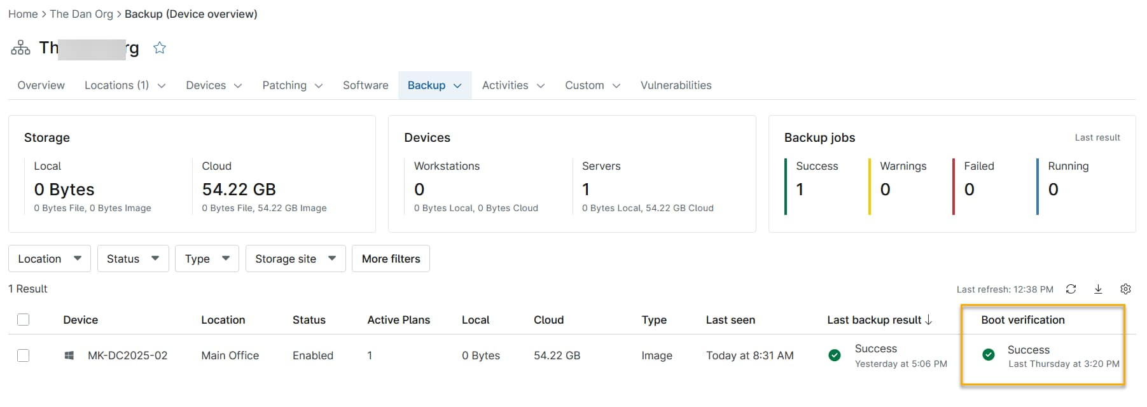Click the favorite star icon beside organization name
The height and width of the screenshot is (407, 1147).
pos(160,48)
